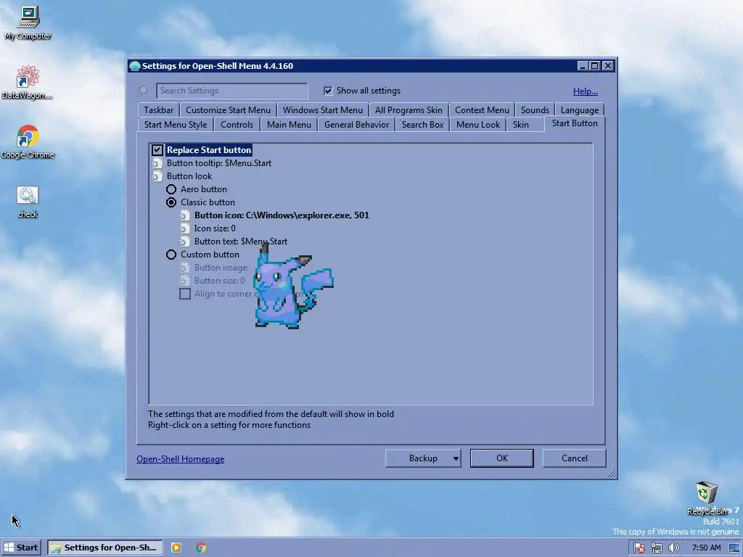Image resolution: width=743 pixels, height=557 pixels.
Task: Select the Button text: $Menu.Start row
Action: [x=241, y=242]
